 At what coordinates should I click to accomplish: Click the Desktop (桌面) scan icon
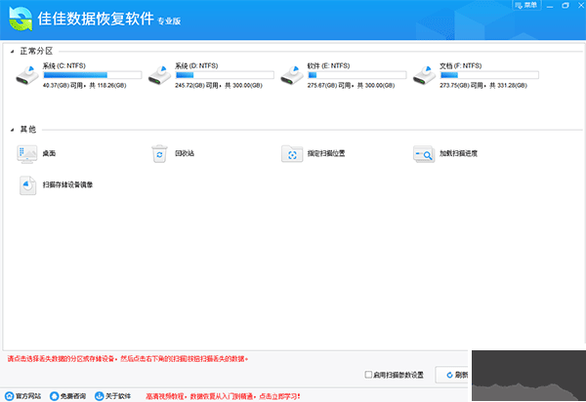pos(27,154)
